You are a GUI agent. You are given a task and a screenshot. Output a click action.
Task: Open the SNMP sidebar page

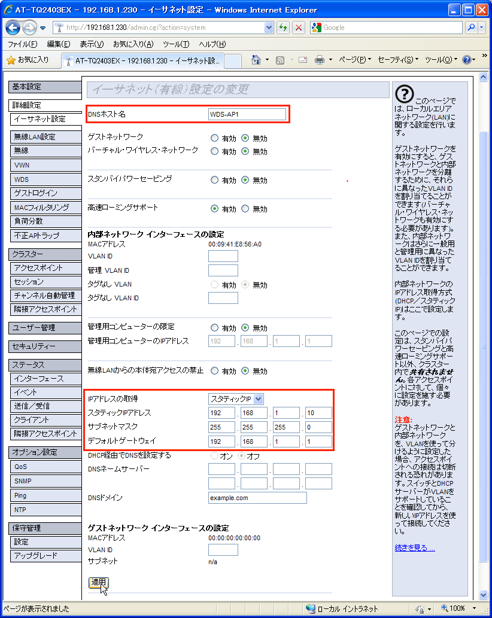click(45, 481)
